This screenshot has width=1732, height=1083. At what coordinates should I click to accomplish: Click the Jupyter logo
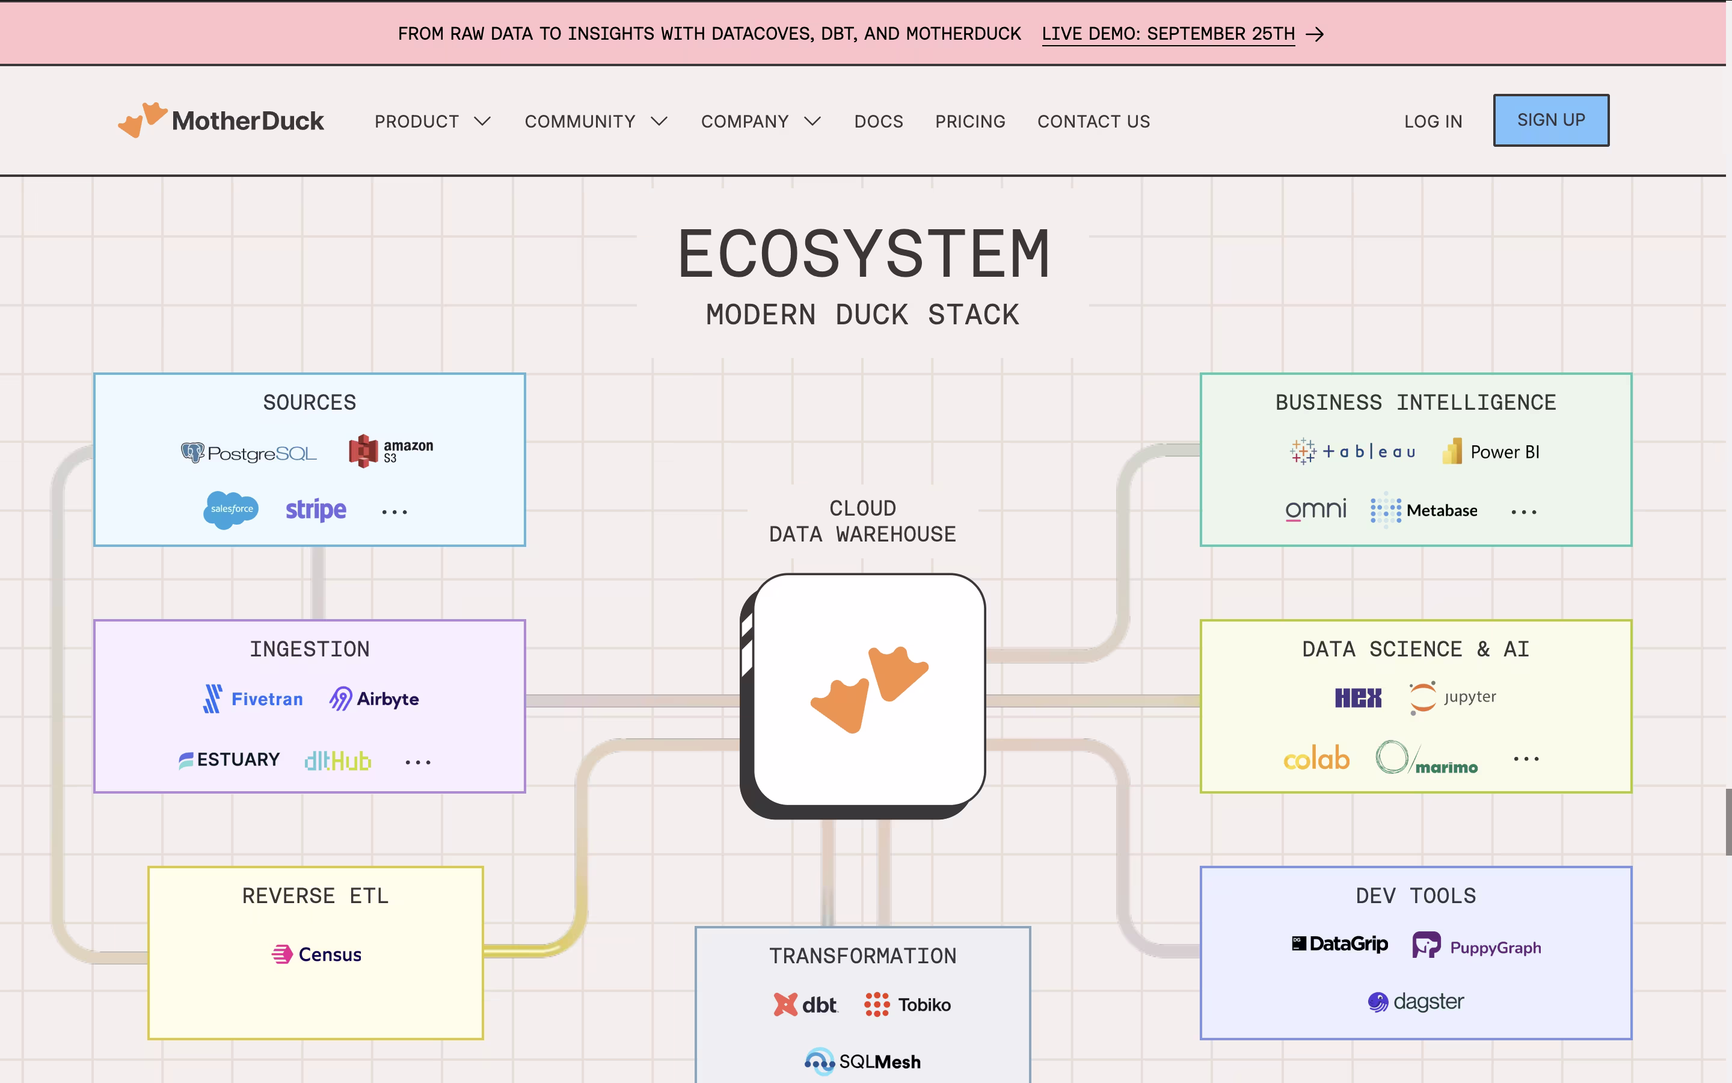click(1452, 697)
